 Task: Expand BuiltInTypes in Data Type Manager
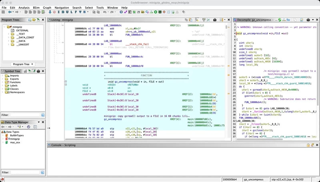tap(3, 135)
